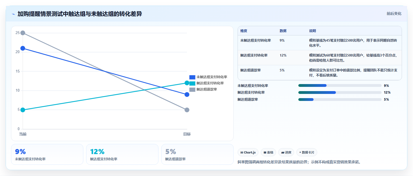Click the blue data point at 21
Viewport: 413px width, 176px height.
(23, 48)
